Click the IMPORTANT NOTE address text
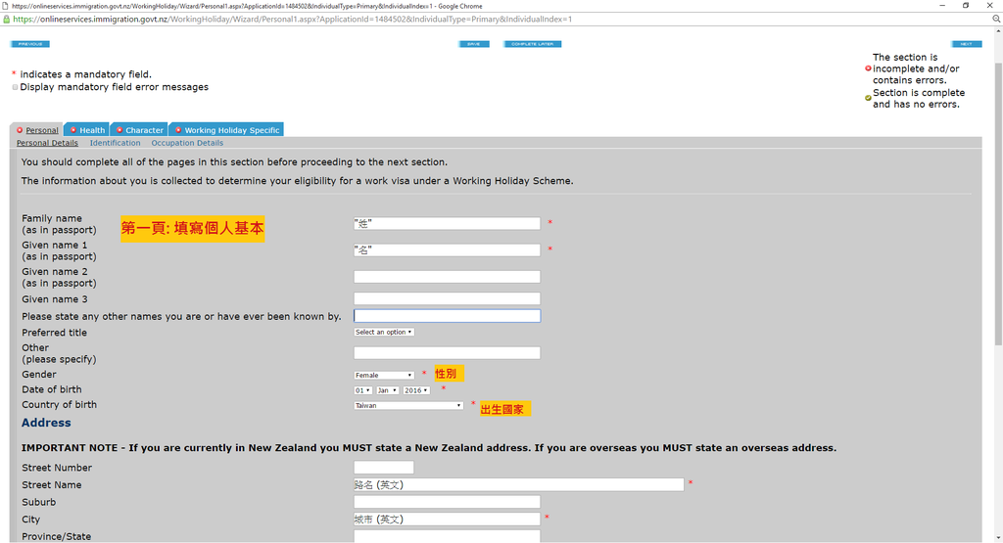This screenshot has width=1003, height=543. pyautogui.click(x=429, y=448)
